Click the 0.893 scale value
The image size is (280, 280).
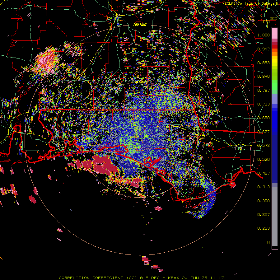tap(264, 63)
